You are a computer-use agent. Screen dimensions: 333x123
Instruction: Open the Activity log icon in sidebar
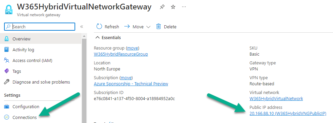tap(6, 50)
